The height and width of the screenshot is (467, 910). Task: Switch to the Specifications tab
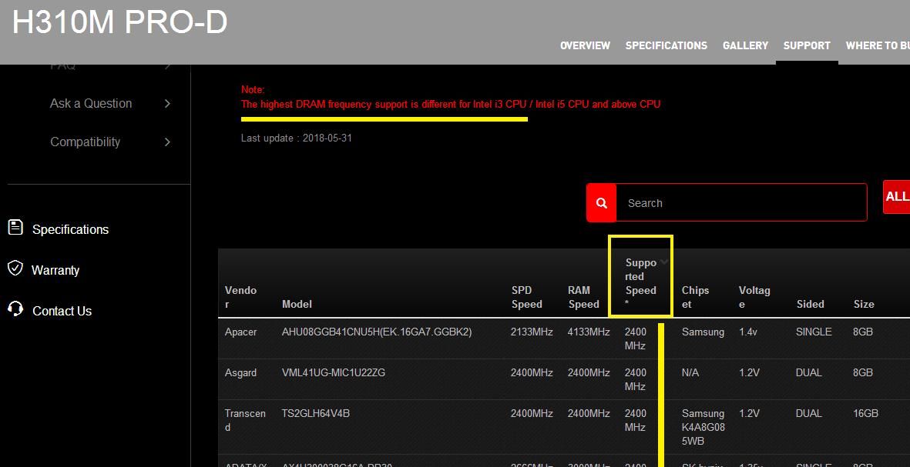(667, 45)
